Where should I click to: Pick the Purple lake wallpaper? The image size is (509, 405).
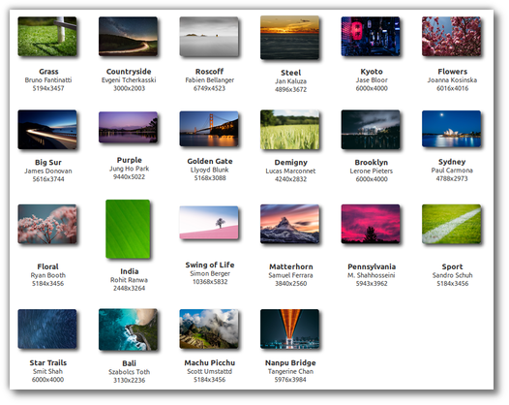pyautogui.click(x=129, y=128)
